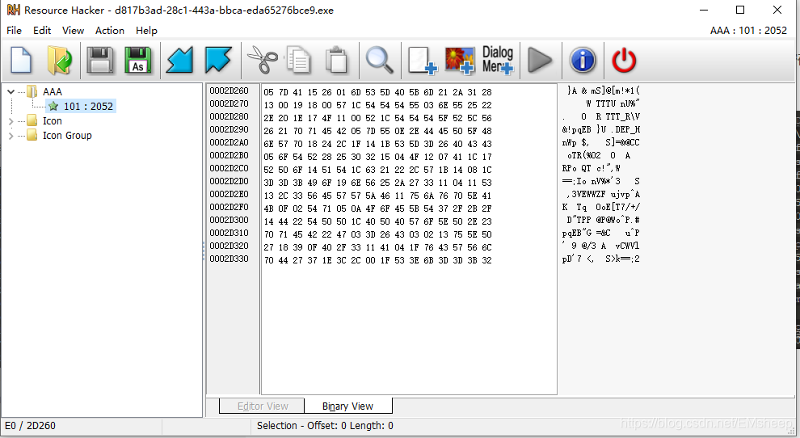Click offset address 0002D2D0

(x=229, y=181)
